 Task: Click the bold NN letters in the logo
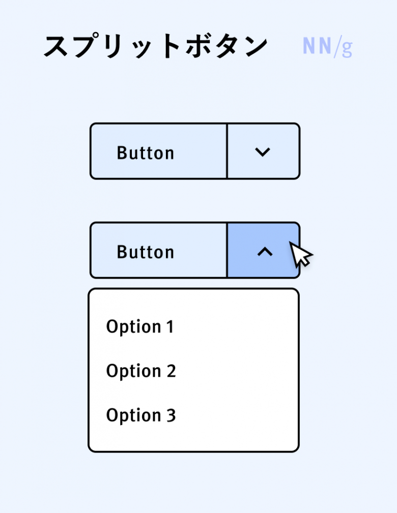(317, 46)
